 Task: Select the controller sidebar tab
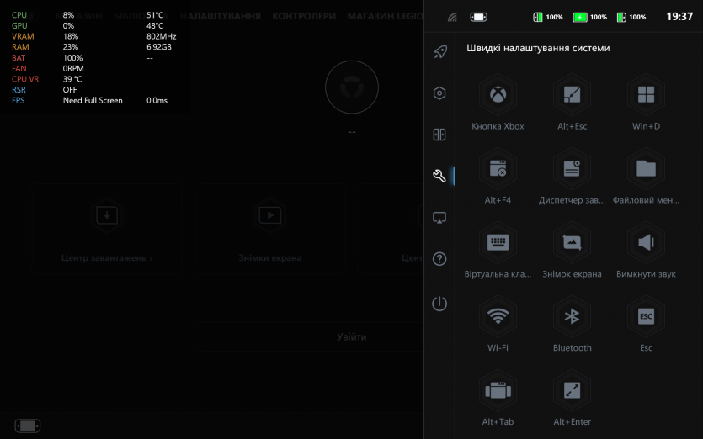tap(439, 135)
